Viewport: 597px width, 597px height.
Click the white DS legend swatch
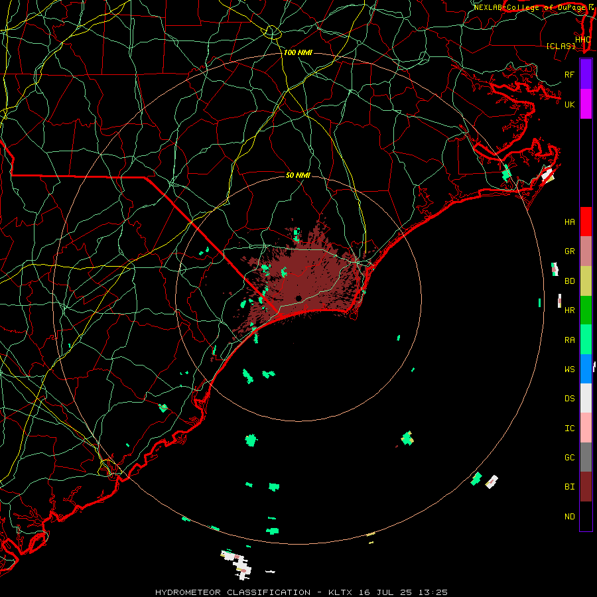coord(586,398)
